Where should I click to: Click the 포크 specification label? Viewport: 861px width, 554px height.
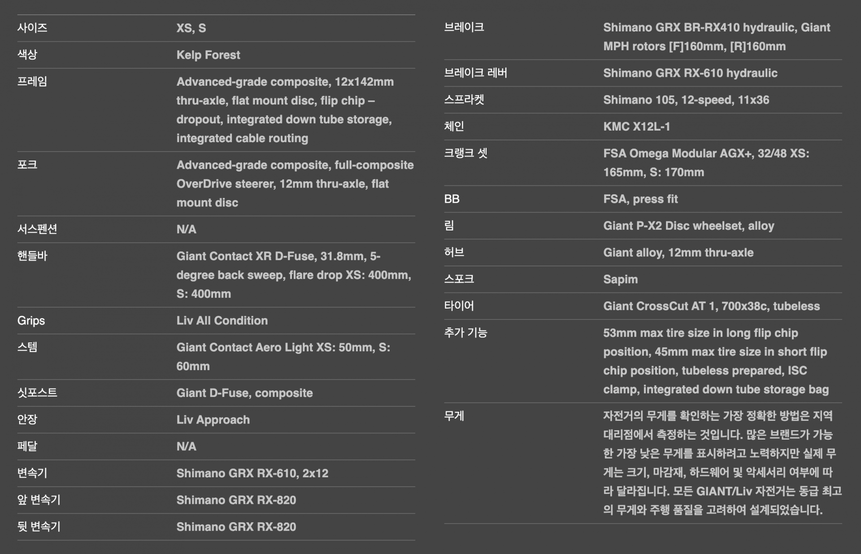pos(27,165)
